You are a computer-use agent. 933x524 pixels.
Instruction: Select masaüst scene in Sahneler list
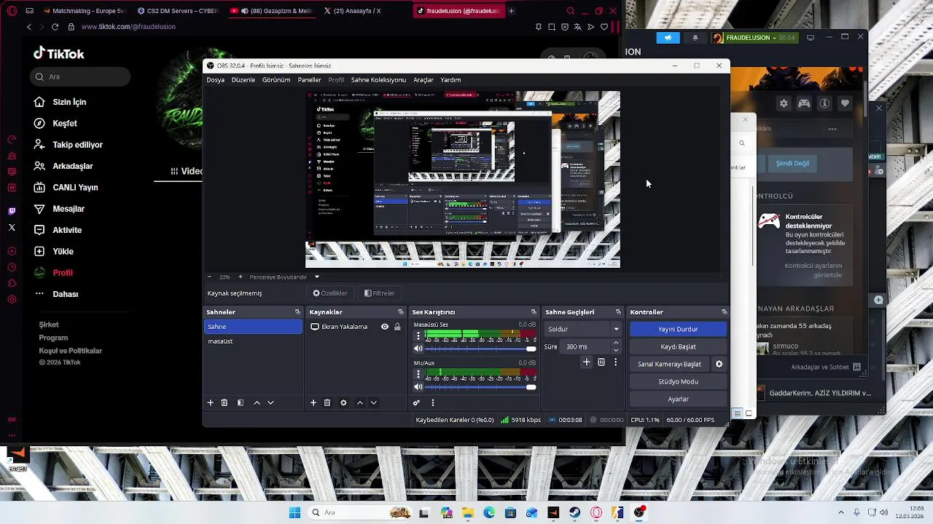pyautogui.click(x=253, y=341)
